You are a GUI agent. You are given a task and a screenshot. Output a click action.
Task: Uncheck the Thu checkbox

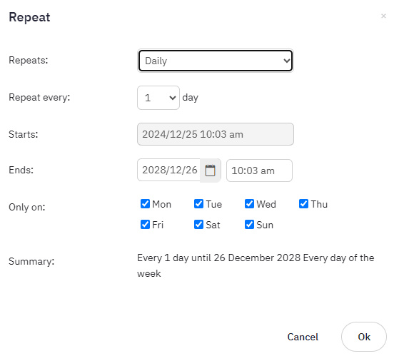303,204
